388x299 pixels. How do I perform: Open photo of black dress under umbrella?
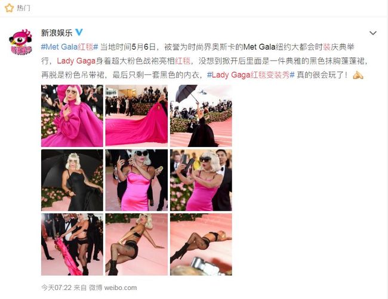(72, 180)
